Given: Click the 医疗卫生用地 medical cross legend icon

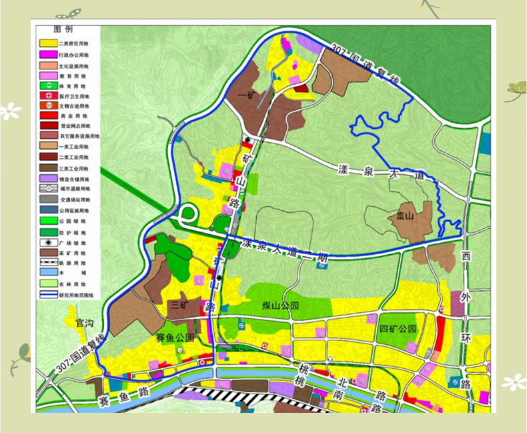Looking at the screenshot, I should click(47, 96).
